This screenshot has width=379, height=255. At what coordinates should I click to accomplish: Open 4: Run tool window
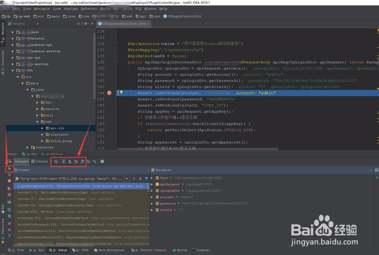pos(36,250)
